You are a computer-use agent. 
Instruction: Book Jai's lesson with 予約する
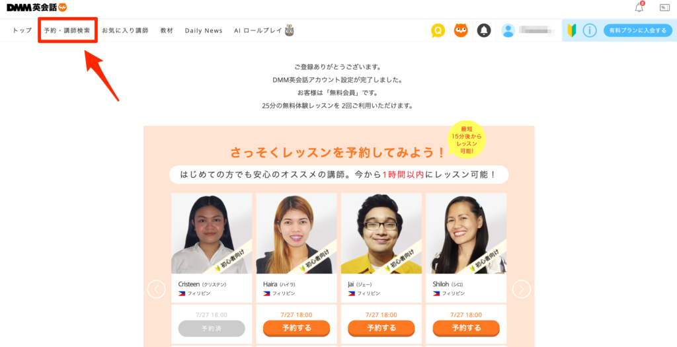pos(381,328)
